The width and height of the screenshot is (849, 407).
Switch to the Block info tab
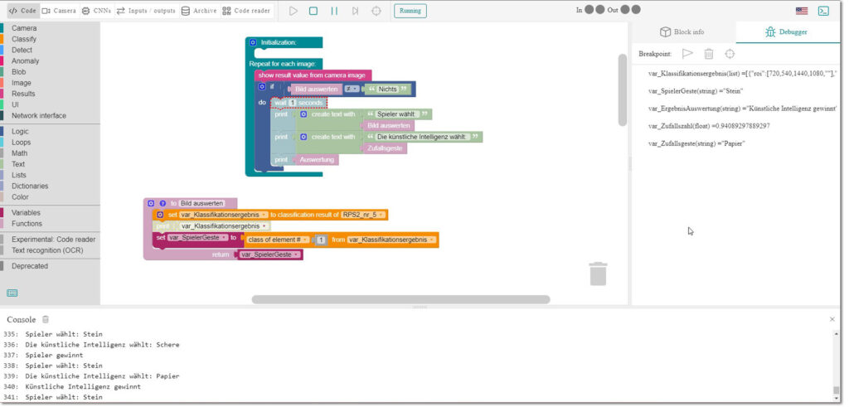[682, 32]
